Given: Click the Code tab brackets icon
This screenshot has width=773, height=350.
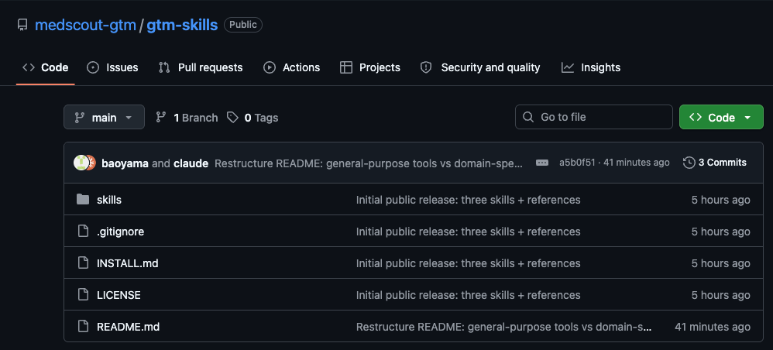Looking at the screenshot, I should pyautogui.click(x=29, y=67).
